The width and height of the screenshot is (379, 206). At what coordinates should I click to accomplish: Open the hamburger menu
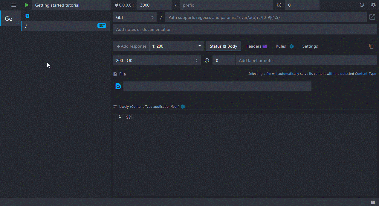click(14, 5)
